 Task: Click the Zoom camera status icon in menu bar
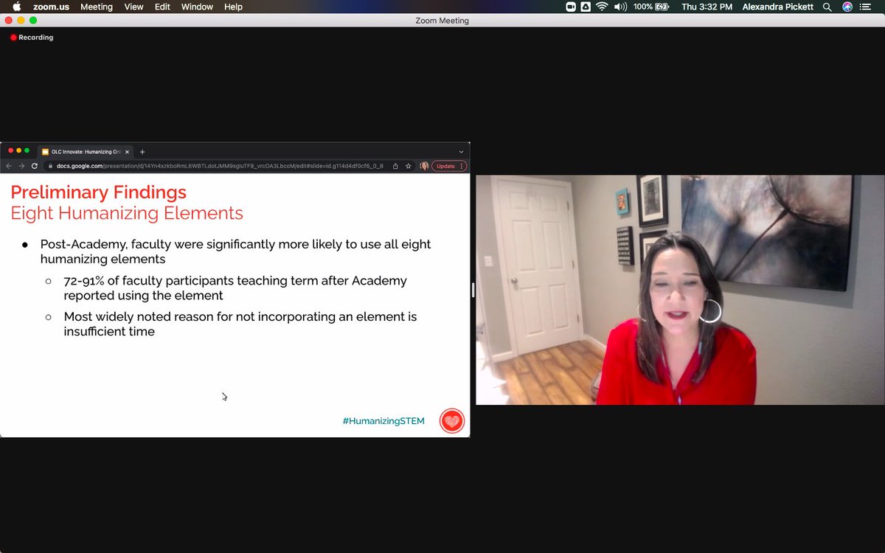click(571, 7)
